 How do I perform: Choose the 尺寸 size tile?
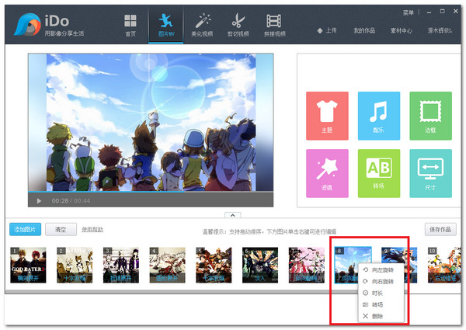point(430,173)
